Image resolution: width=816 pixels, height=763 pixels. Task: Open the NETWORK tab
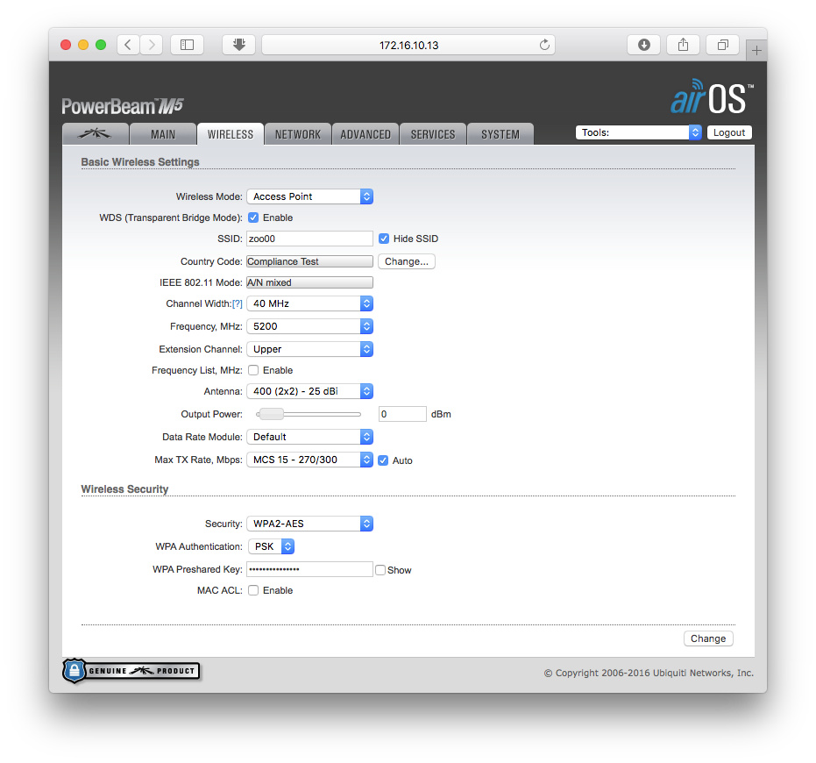point(298,134)
